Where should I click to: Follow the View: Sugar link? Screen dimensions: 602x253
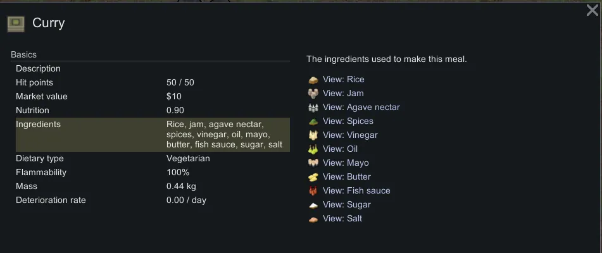(x=347, y=205)
